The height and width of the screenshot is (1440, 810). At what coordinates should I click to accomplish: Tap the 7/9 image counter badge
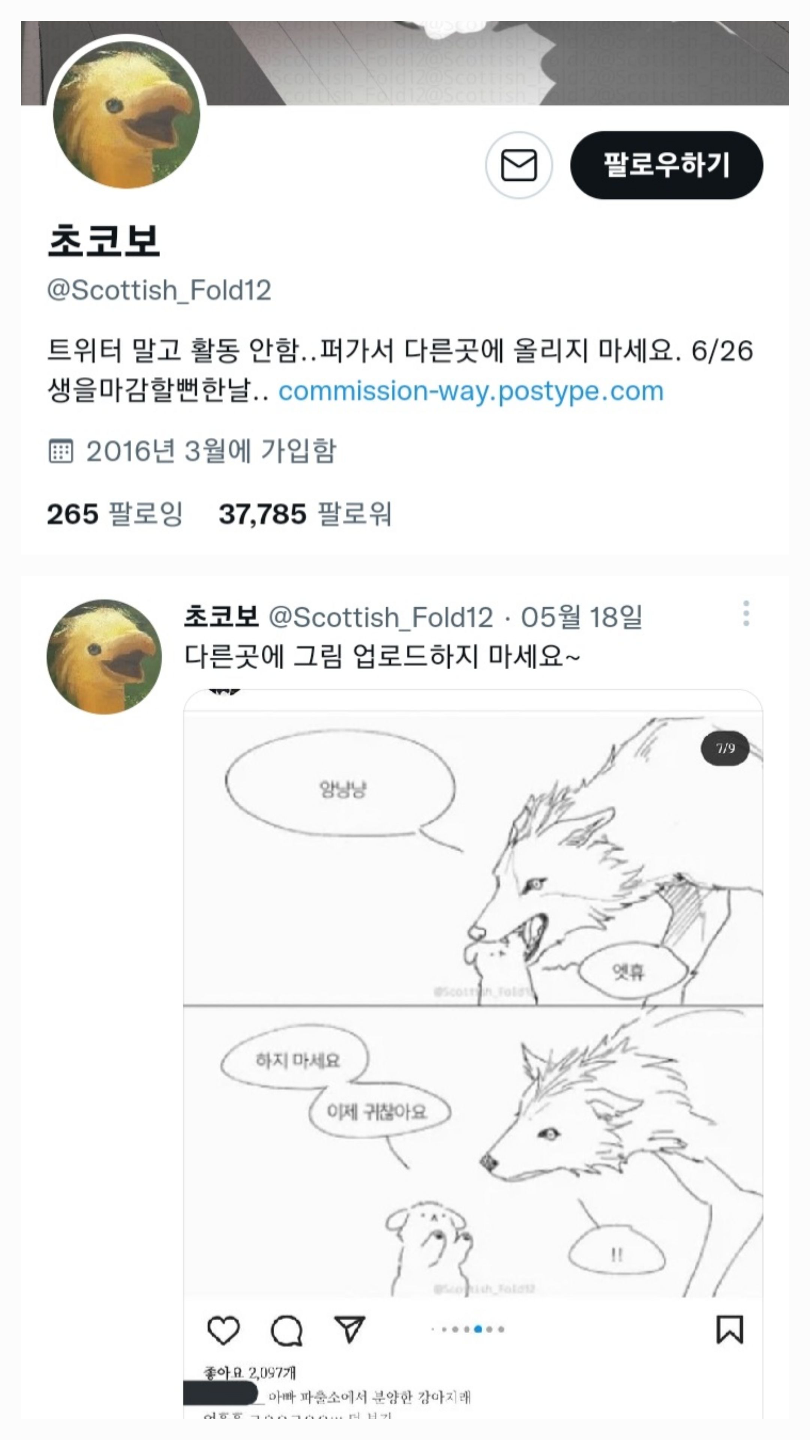coord(725,748)
